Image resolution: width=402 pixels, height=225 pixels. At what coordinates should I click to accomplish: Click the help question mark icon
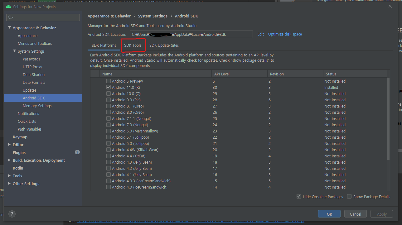pyautogui.click(x=12, y=214)
